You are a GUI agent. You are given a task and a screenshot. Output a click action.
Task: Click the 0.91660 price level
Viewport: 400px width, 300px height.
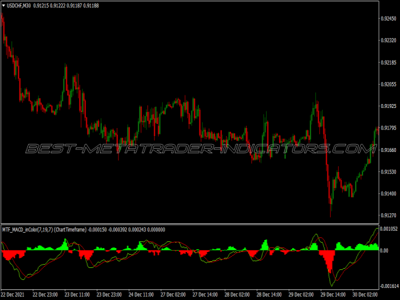(x=389, y=150)
